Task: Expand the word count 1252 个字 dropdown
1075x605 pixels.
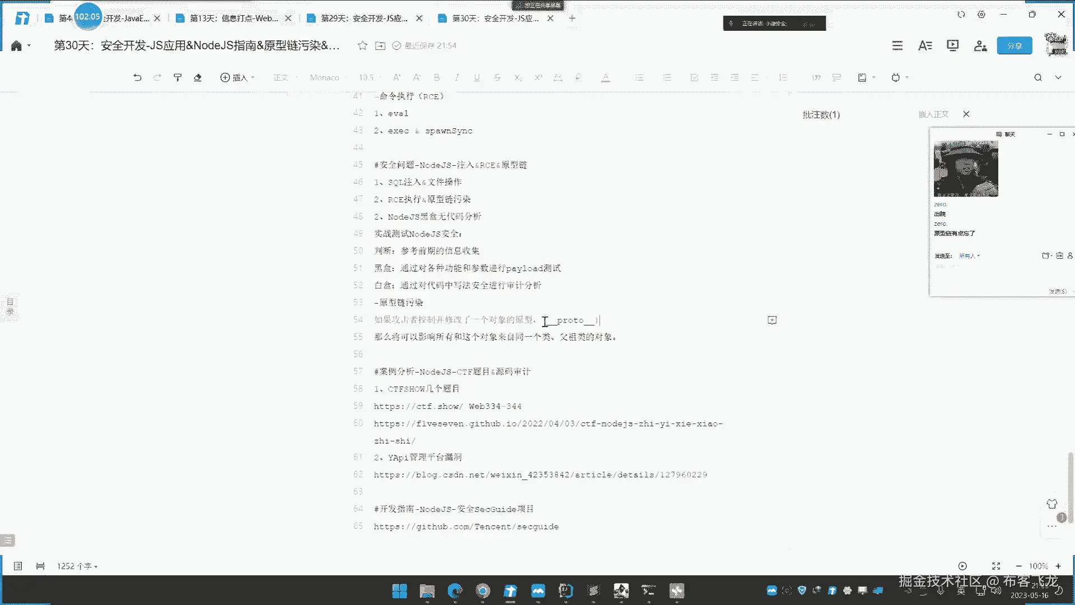Action: pos(77,566)
